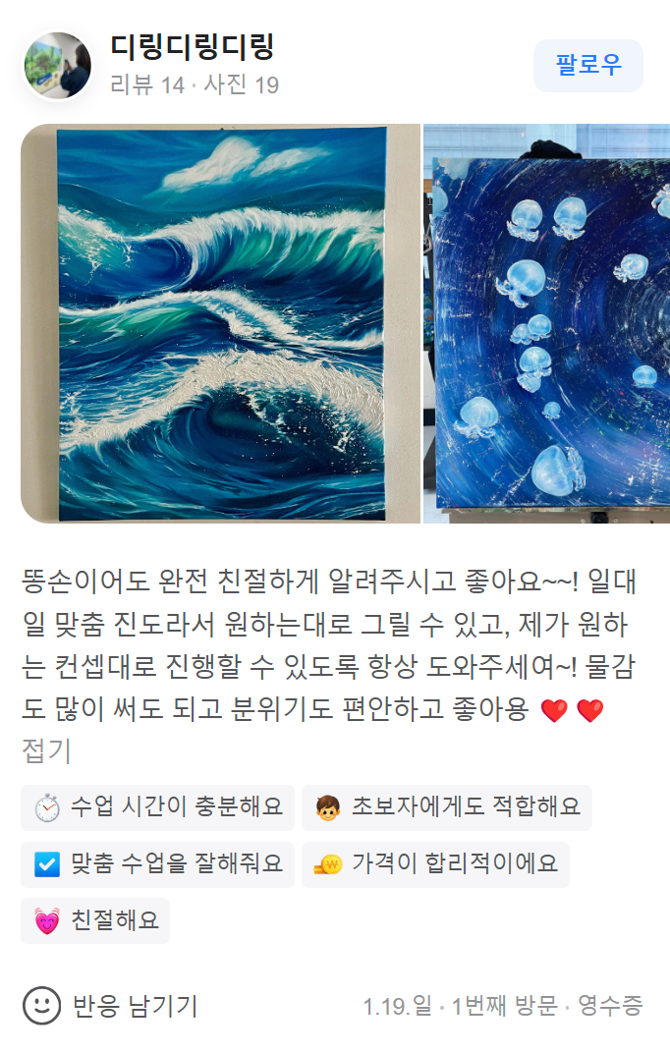Open the jellyfish painting photo
Viewport: 670px width, 1053px height.
(546, 323)
